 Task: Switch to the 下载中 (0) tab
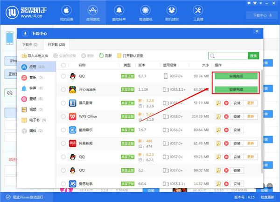tap(30, 44)
